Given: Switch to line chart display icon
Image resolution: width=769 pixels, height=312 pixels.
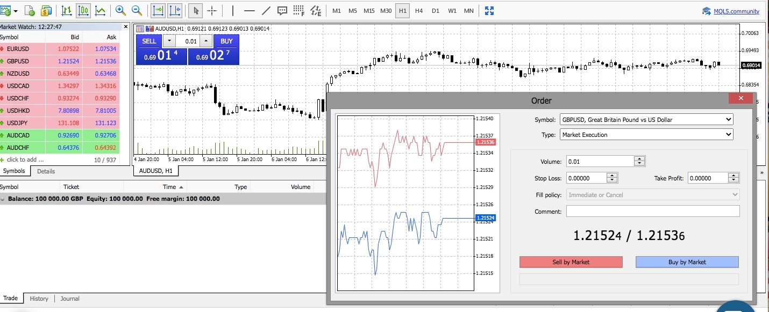Looking at the screenshot, I should (100, 10).
